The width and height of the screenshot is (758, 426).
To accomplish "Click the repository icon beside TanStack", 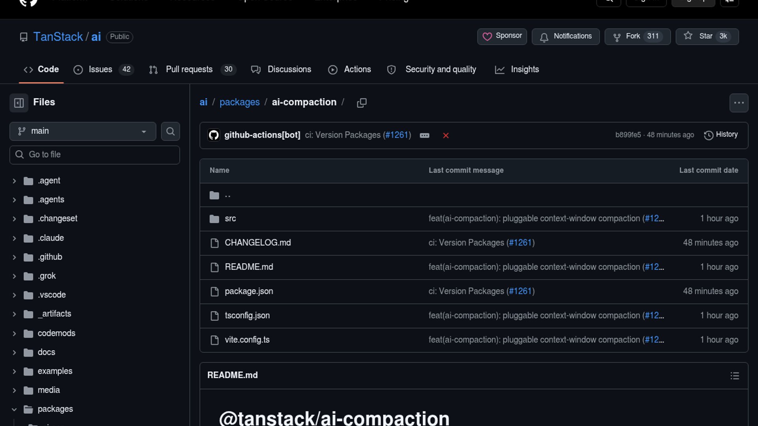I will click(x=24, y=37).
